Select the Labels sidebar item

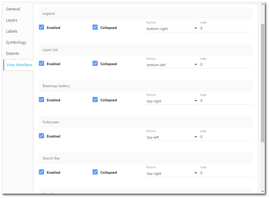12,31
